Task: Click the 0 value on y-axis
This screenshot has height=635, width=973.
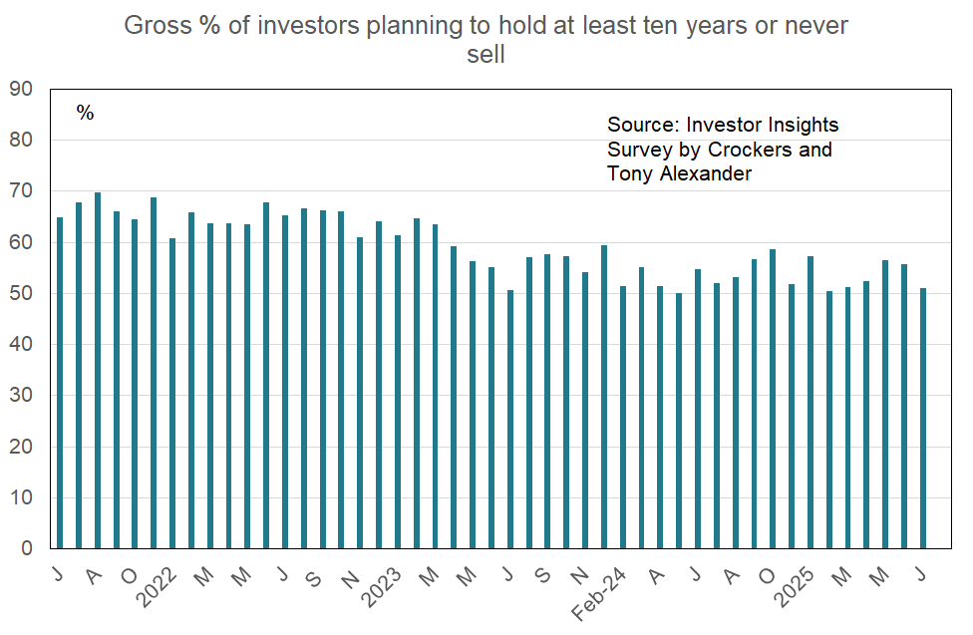Action: 27,548
